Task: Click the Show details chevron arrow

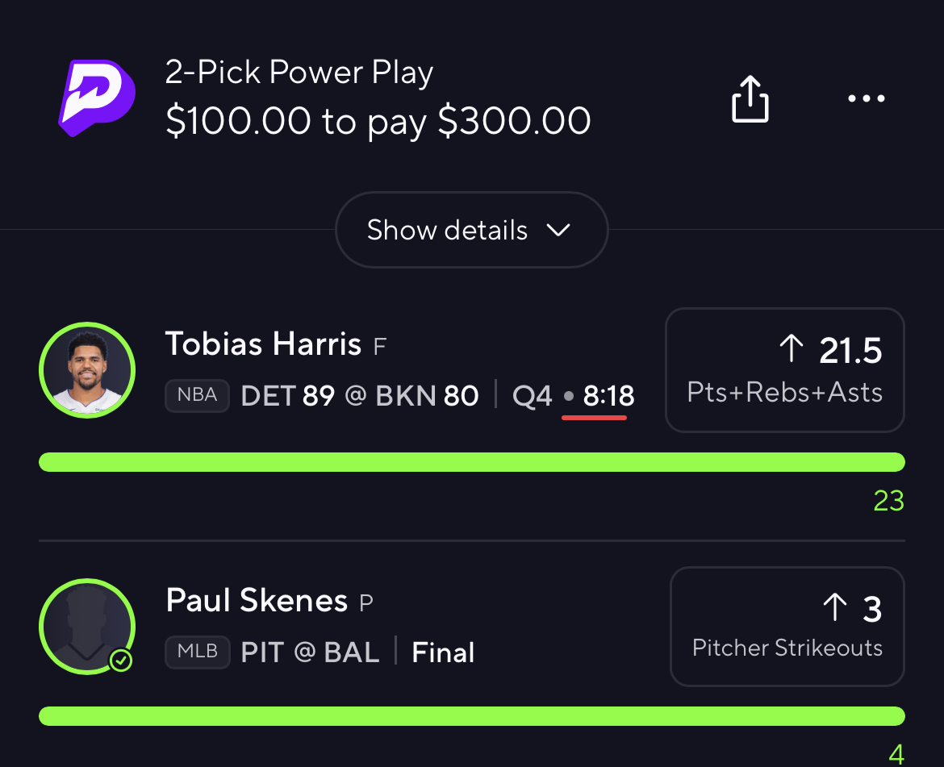Action: pyautogui.click(x=558, y=230)
